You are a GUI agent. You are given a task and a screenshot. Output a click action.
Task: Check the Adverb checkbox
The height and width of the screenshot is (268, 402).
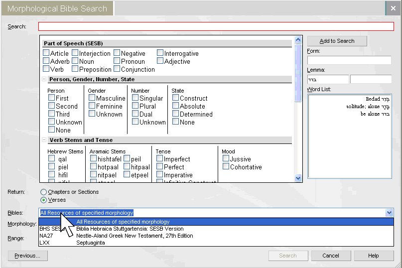pyautogui.click(x=46, y=61)
